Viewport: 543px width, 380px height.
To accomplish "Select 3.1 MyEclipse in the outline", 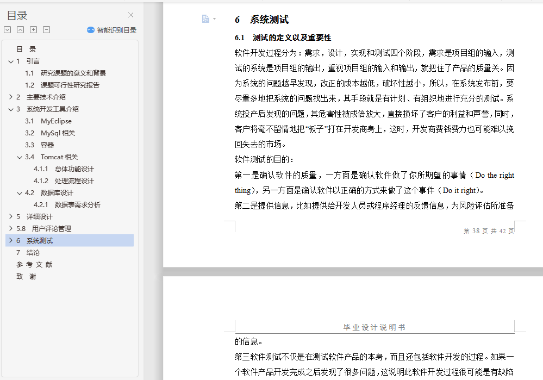I will pos(48,121).
